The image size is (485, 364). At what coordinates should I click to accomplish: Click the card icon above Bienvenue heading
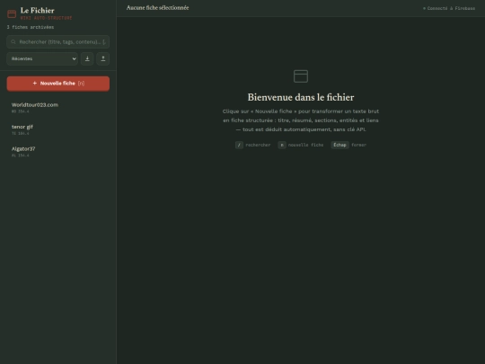(x=301, y=76)
